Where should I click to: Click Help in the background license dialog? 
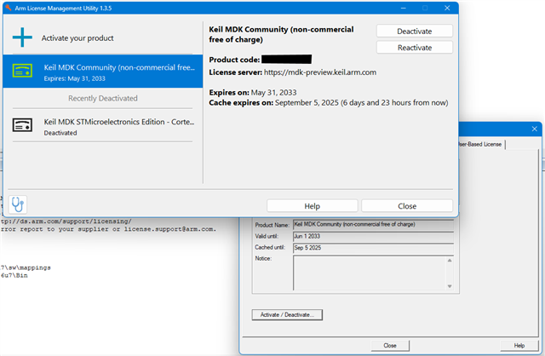pos(519,345)
